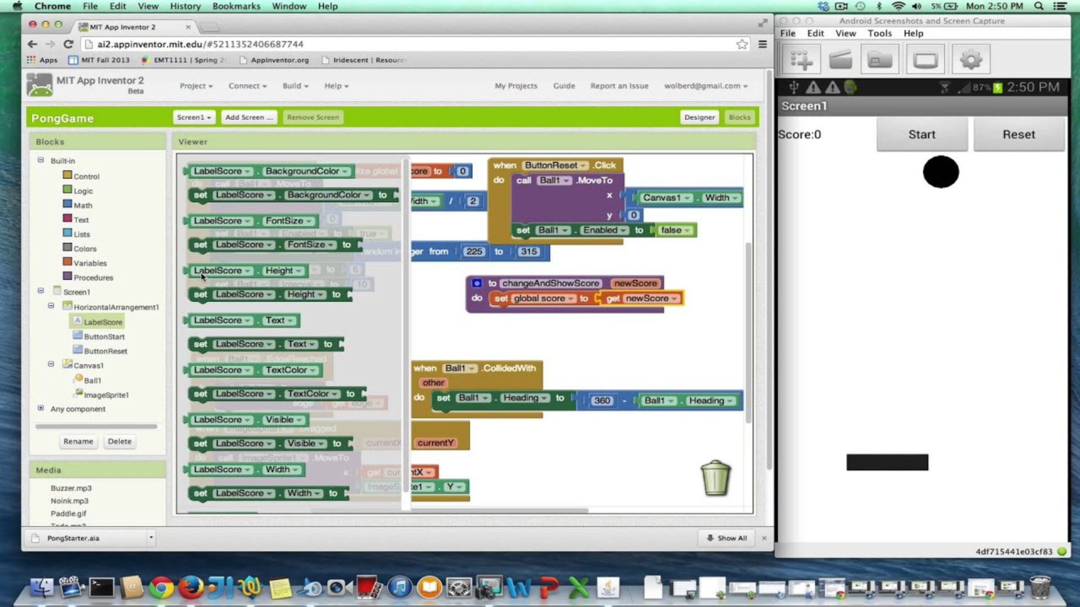Open the App Inventor Help dropdown
This screenshot has width=1080, height=607.
coord(336,86)
